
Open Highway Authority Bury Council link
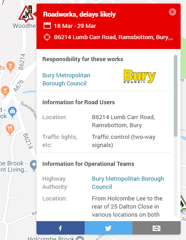click(128, 182)
